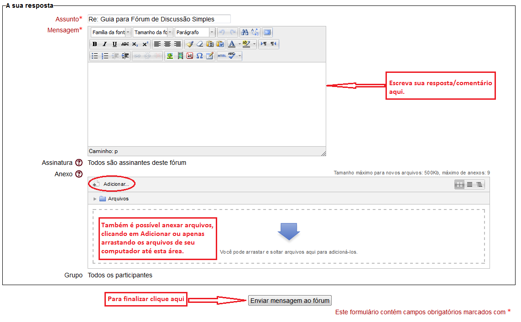Toggle bold formatting in the editor
Screen dimensions: 521x322
94,44
